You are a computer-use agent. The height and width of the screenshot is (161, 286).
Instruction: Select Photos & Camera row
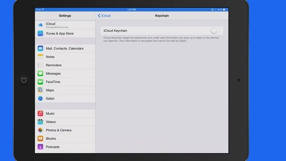[65, 130]
